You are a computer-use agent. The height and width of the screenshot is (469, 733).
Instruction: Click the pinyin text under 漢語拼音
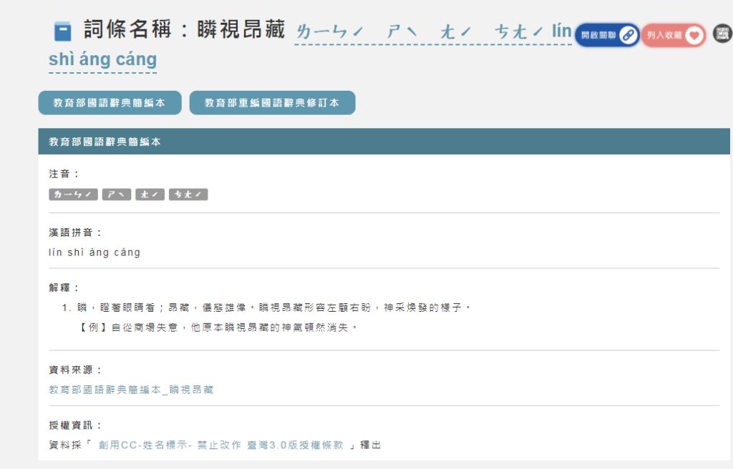(x=94, y=252)
